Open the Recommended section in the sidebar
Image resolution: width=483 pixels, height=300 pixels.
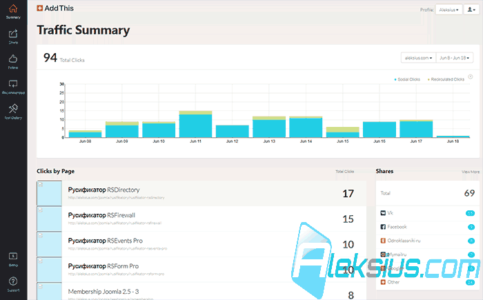(x=13, y=87)
